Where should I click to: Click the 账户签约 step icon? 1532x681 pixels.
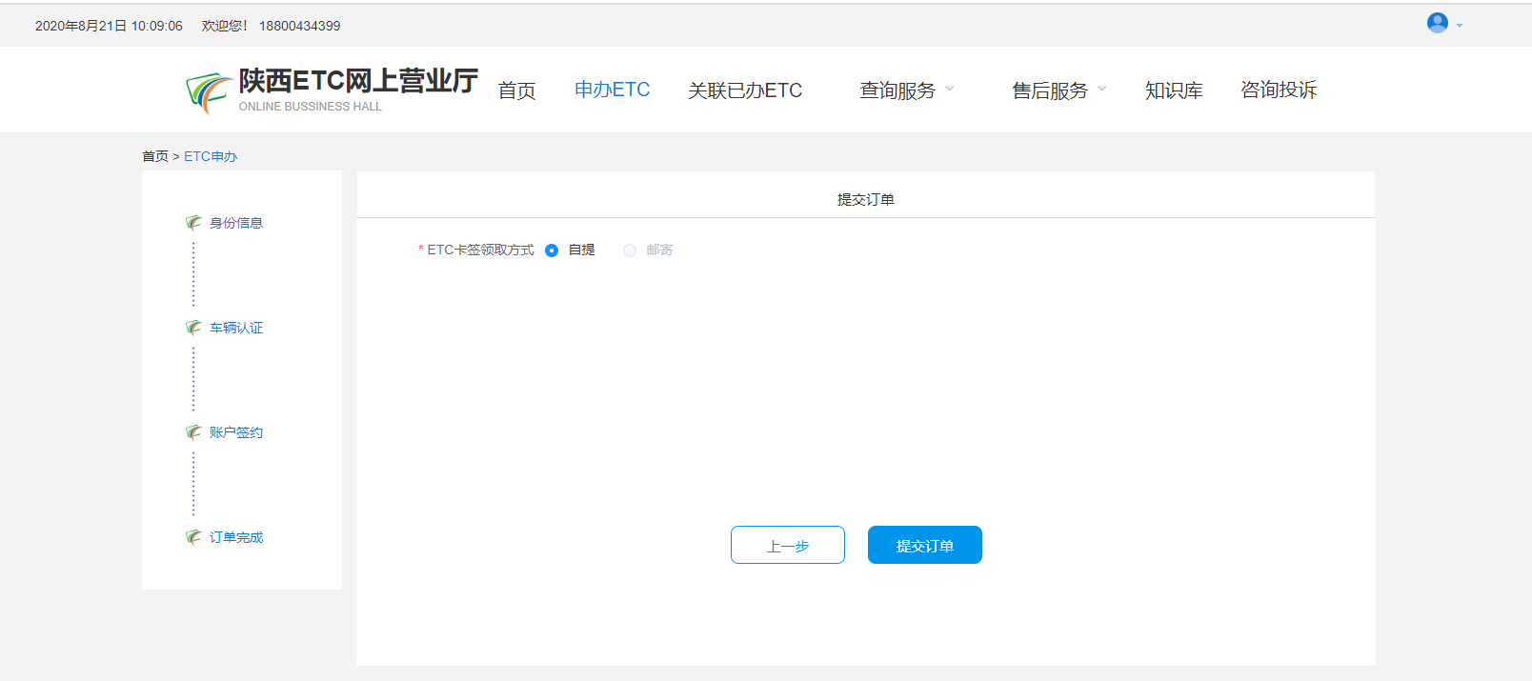(x=193, y=432)
